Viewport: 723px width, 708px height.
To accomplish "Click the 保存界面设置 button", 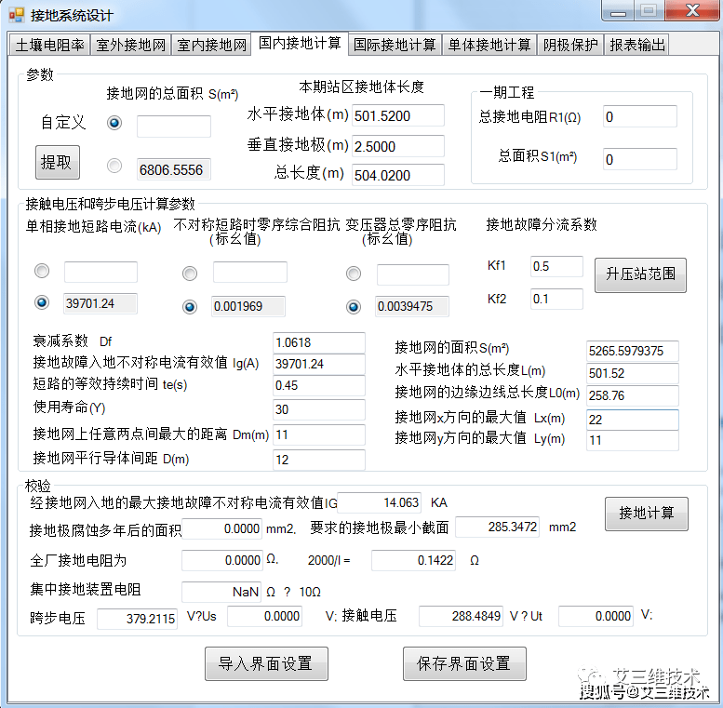I will pyautogui.click(x=464, y=663).
